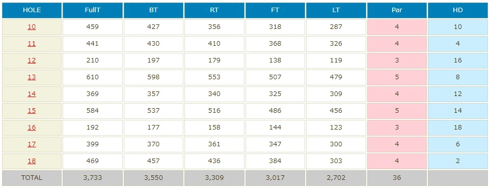Click the FT column header
Viewport: 490px width, 189px height.
(275, 10)
